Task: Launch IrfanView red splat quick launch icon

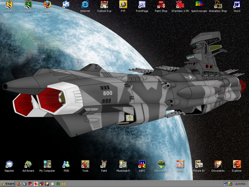Action: point(36,184)
